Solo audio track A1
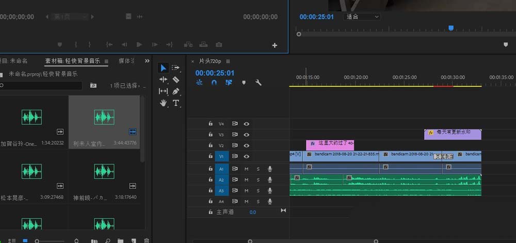This screenshot has width=516, height=243. (258, 169)
